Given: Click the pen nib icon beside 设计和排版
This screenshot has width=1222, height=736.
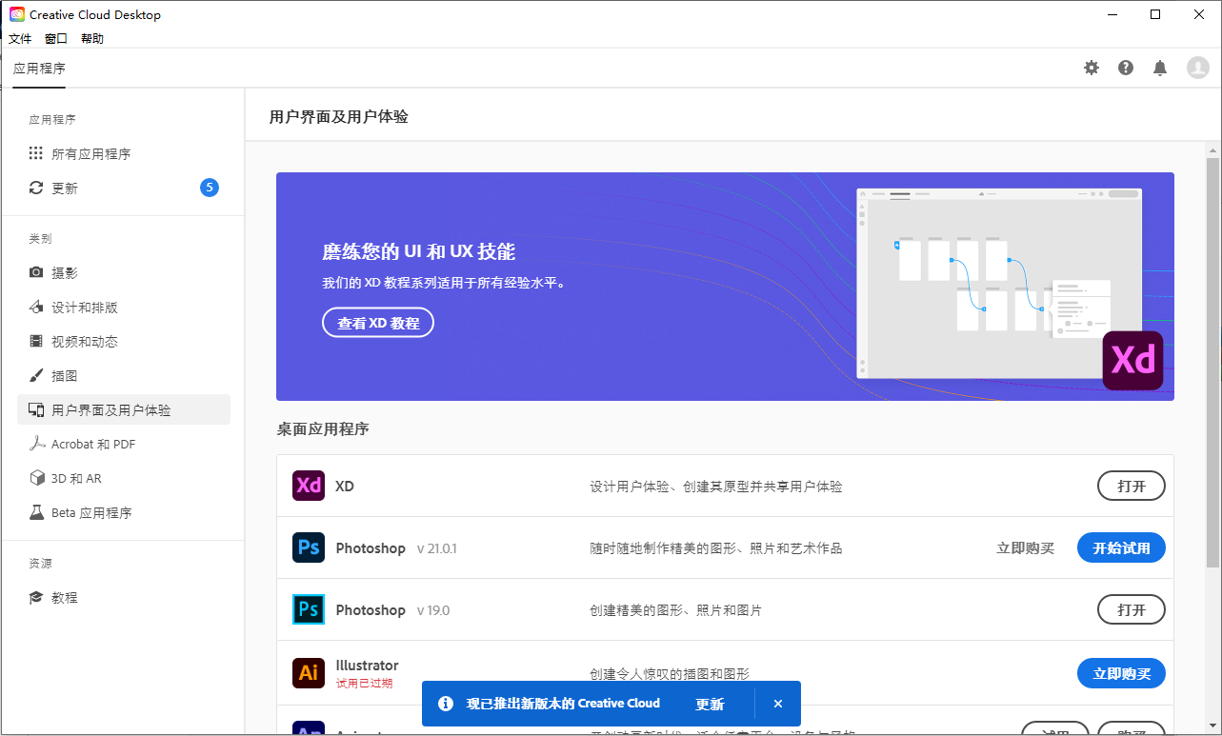Looking at the screenshot, I should (x=36, y=307).
